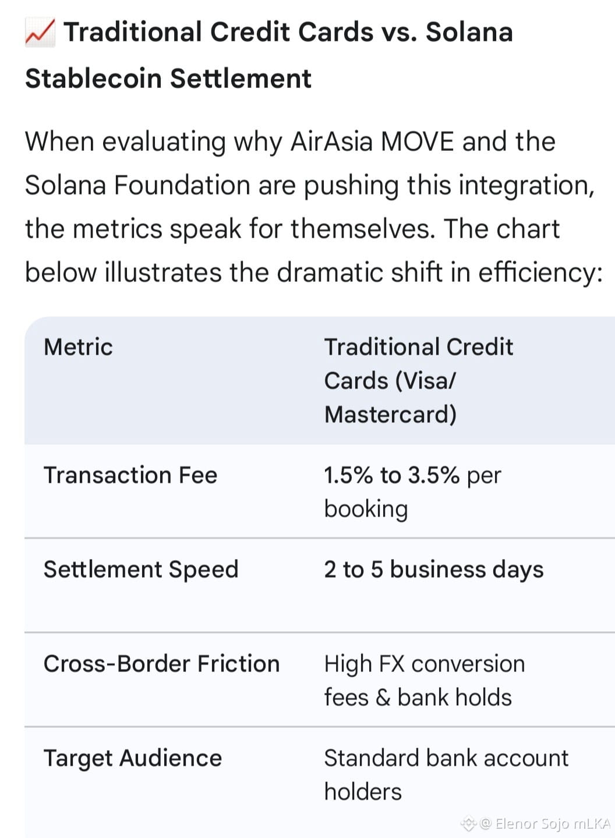This screenshot has width=615, height=838.
Task: Click the Cross-Border Friction row label
Action: (161, 664)
